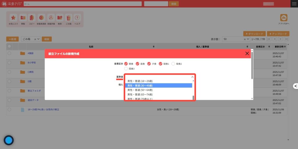Open the ヘルプ question mark icon
This screenshot has height=149, width=298.
[77, 18]
